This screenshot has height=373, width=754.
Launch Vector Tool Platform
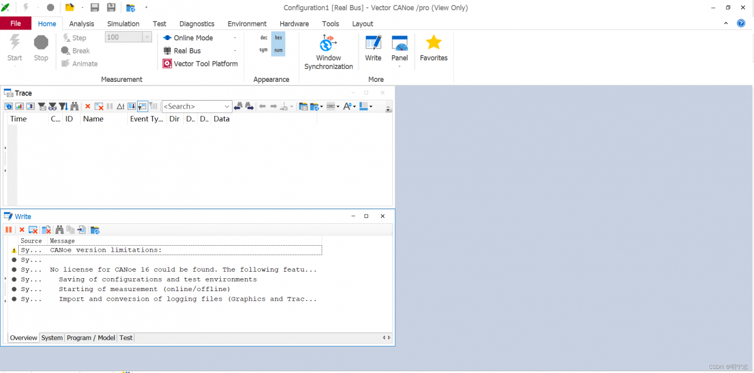[x=200, y=64]
